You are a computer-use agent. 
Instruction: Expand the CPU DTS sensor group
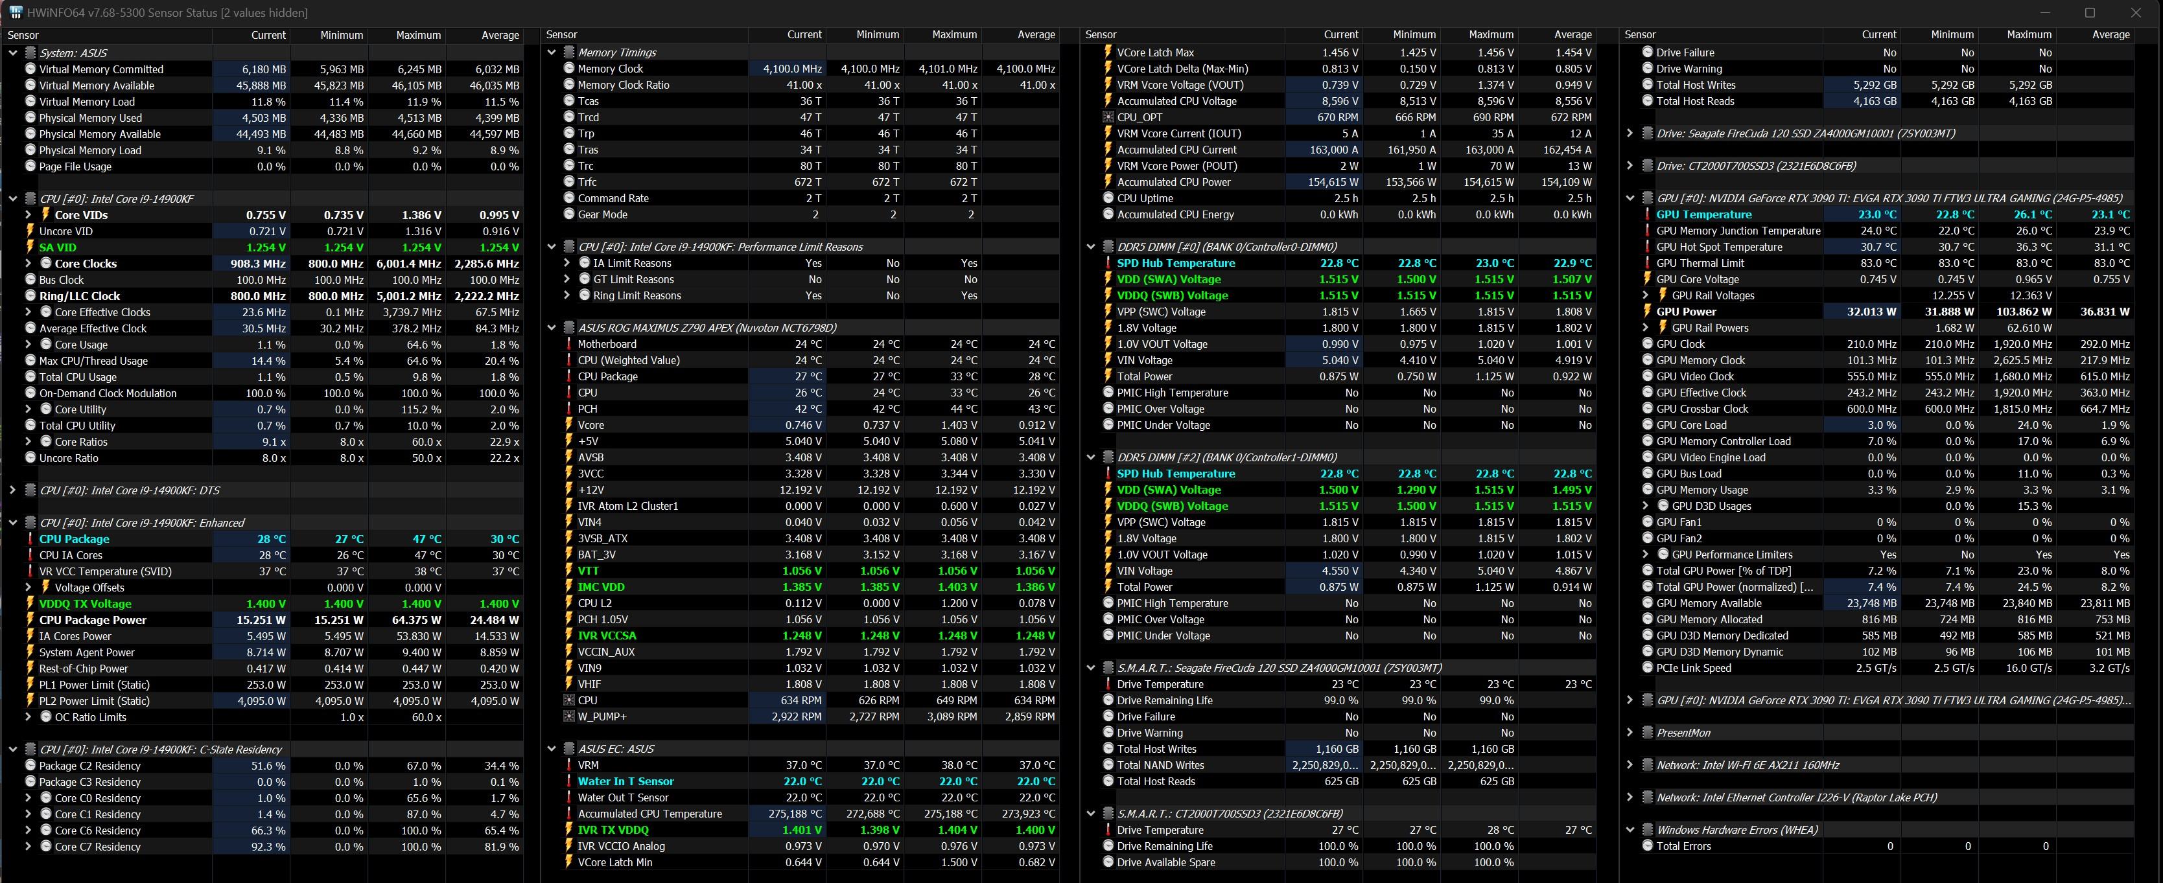click(x=12, y=490)
